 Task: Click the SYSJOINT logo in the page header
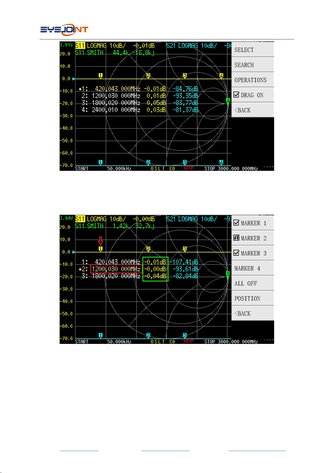point(64,30)
